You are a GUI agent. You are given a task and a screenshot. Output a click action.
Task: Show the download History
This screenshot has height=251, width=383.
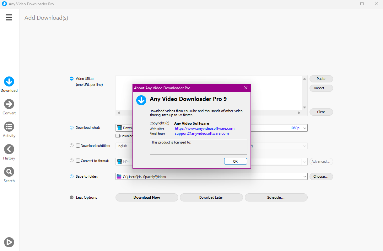[x=9, y=152]
